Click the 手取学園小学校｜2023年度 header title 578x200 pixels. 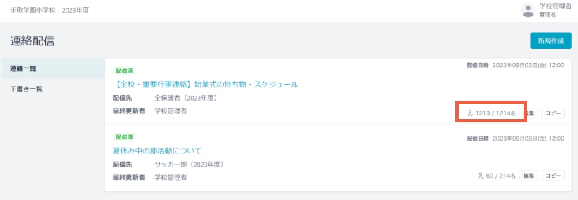(50, 10)
